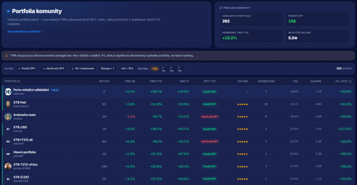This screenshot has width=357, height=185.
Task: Click the HP avatar of Hlavní portfolio
Action: [8, 154]
